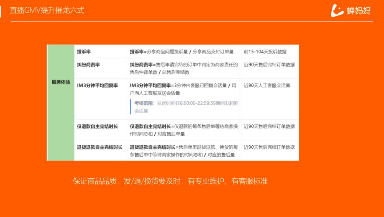Screen dimensions: 384x217
Task: Click the 纠纷商责率 formula description cell
Action: [x=184, y=68]
